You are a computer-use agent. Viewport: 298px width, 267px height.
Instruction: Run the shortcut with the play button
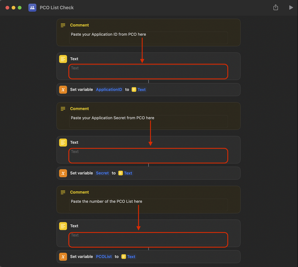coord(291,7)
